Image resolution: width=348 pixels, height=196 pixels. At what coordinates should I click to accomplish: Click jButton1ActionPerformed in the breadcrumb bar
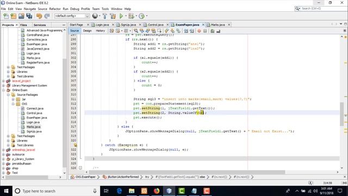123,177
